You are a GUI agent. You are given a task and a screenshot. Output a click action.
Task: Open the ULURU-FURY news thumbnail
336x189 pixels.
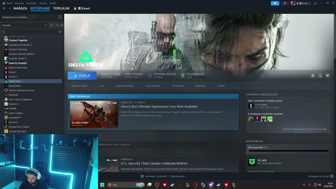[94, 114]
